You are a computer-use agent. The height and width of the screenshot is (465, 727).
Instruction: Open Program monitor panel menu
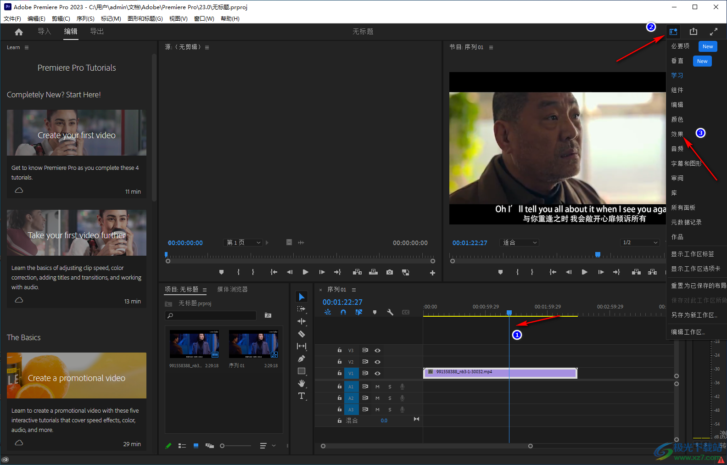click(491, 47)
